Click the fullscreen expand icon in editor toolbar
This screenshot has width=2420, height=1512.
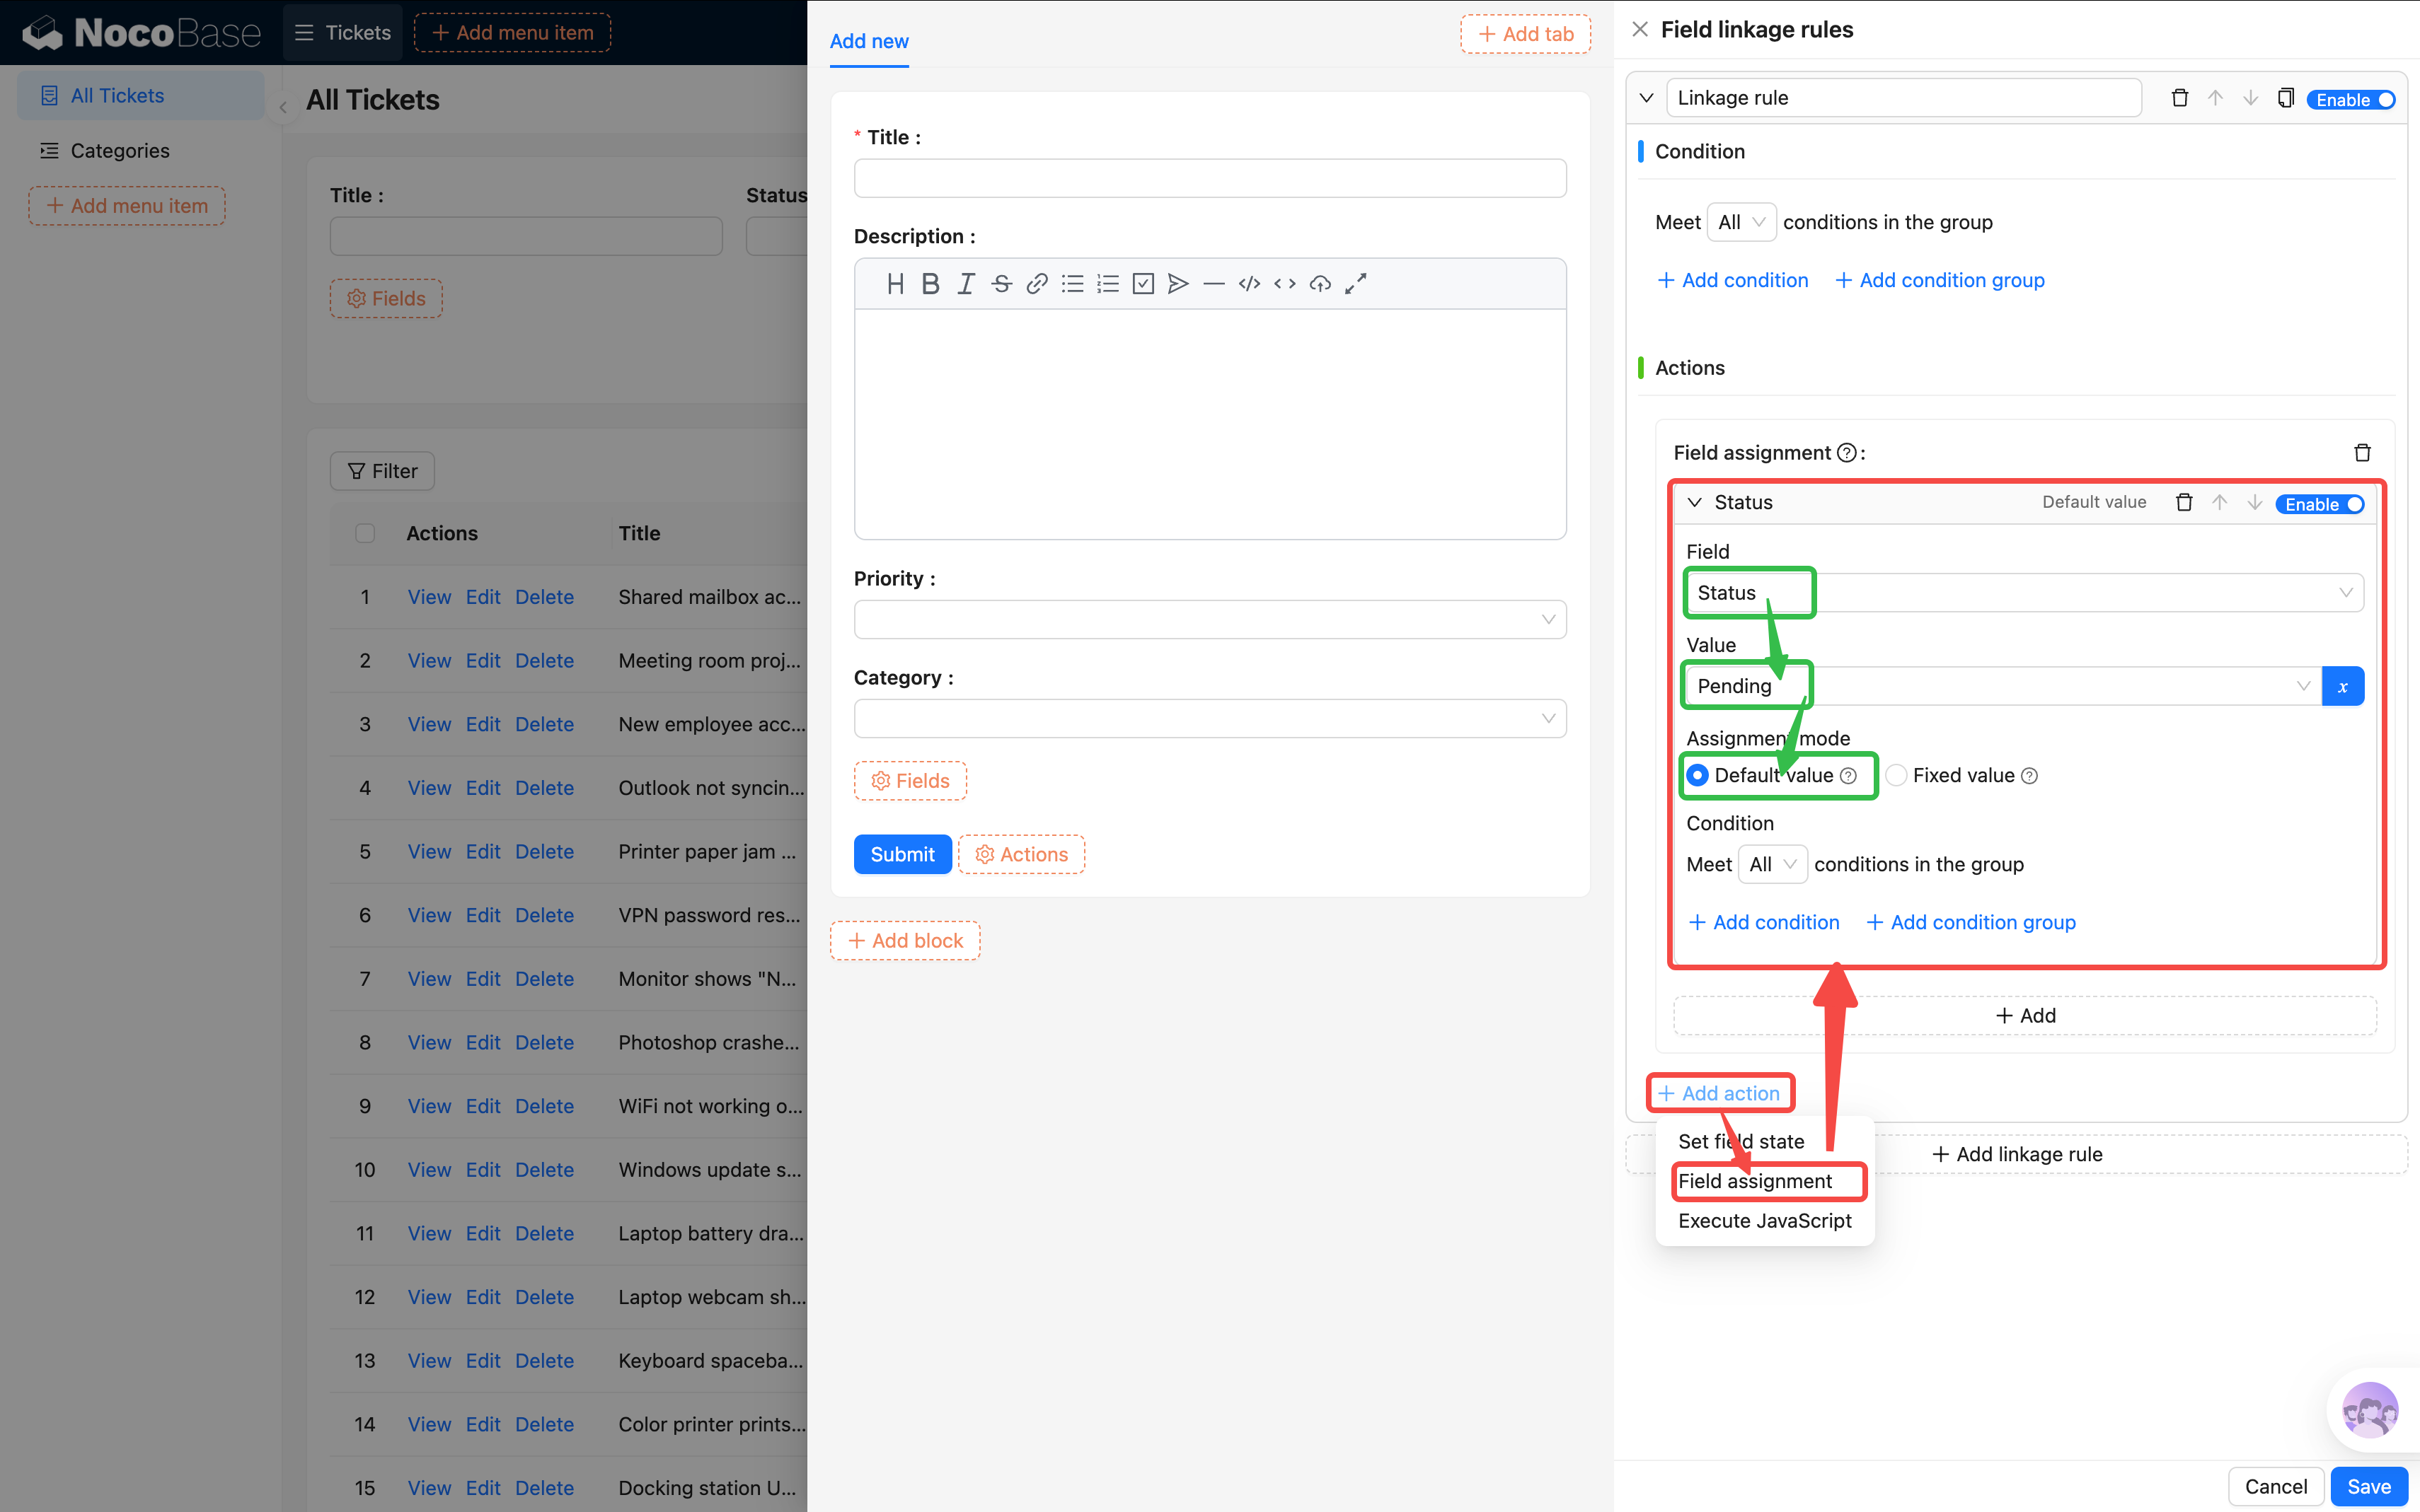coord(1354,284)
